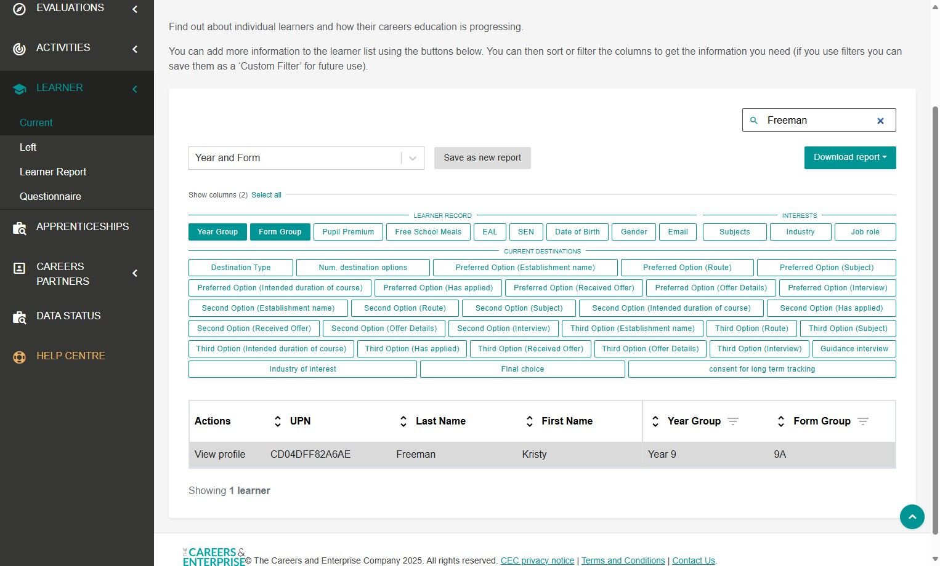Sort the table by Last Name
This screenshot has height=566, width=940.
(403, 421)
